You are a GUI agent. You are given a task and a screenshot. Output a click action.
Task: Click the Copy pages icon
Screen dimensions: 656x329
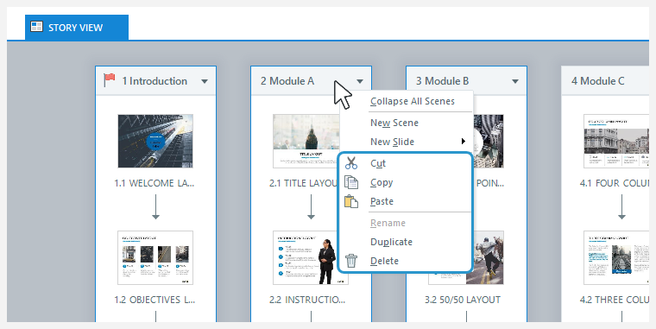pyautogui.click(x=351, y=182)
